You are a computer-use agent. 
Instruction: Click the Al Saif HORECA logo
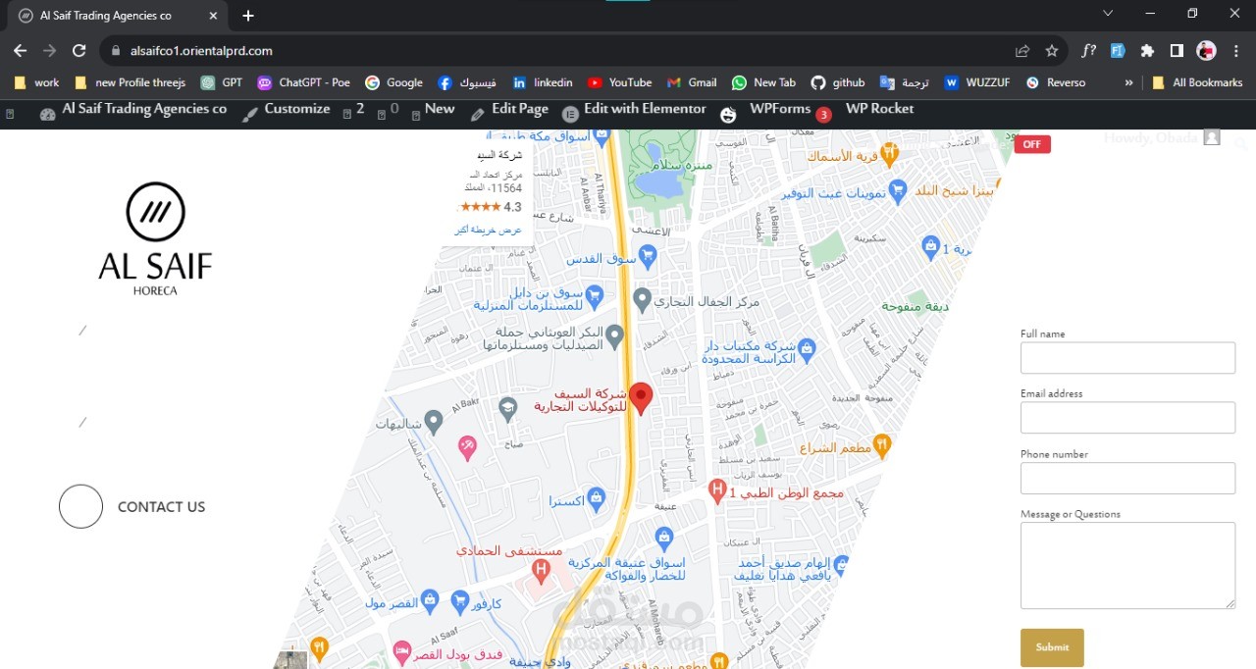coord(155,239)
